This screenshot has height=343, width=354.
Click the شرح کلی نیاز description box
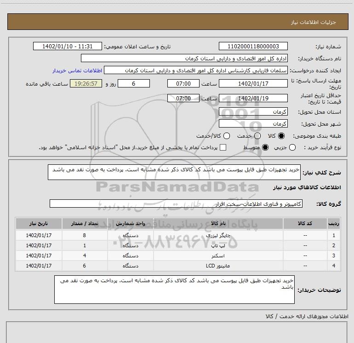(174, 172)
